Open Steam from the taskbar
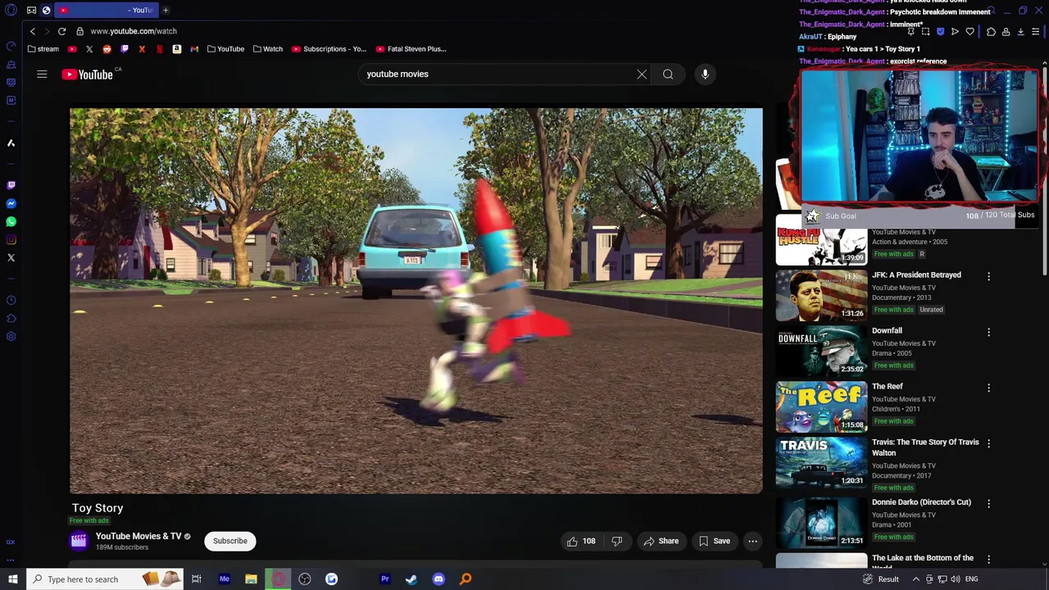 (411, 579)
